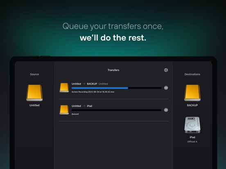Click the Queued status label
Image resolution: width=226 pixels, height=169 pixels.
coord(75,114)
